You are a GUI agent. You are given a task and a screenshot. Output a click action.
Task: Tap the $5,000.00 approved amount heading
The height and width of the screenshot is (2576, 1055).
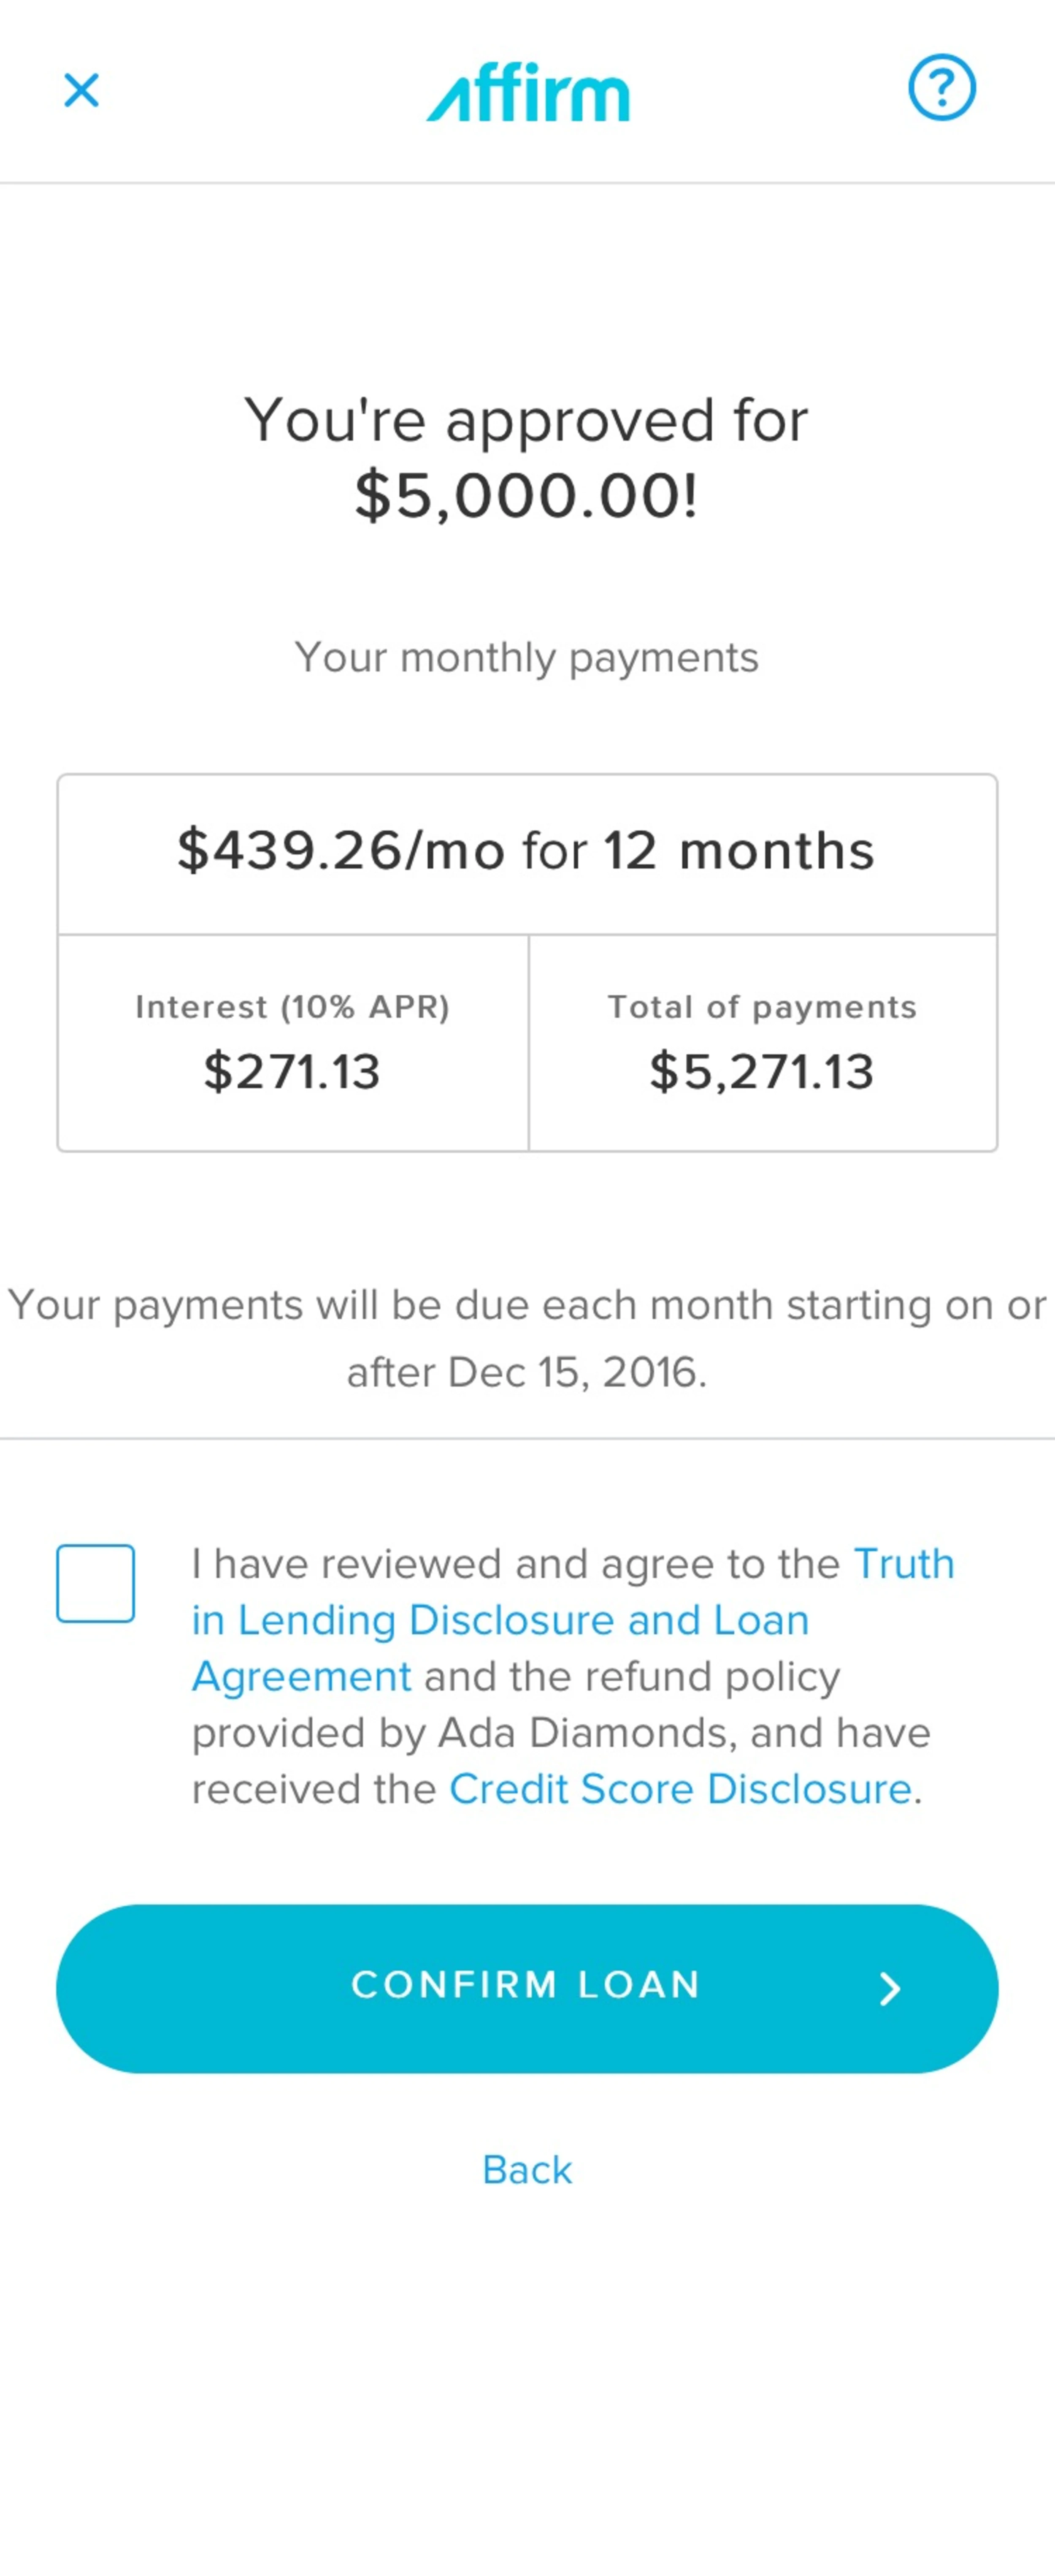tap(527, 495)
